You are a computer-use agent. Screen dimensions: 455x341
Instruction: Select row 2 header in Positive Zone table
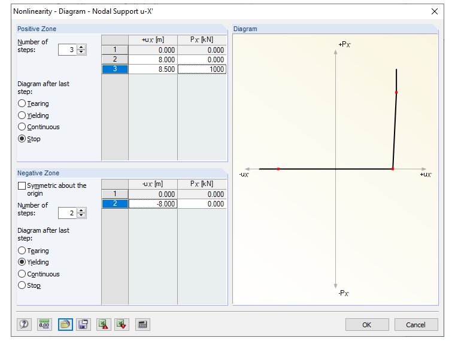(x=115, y=59)
